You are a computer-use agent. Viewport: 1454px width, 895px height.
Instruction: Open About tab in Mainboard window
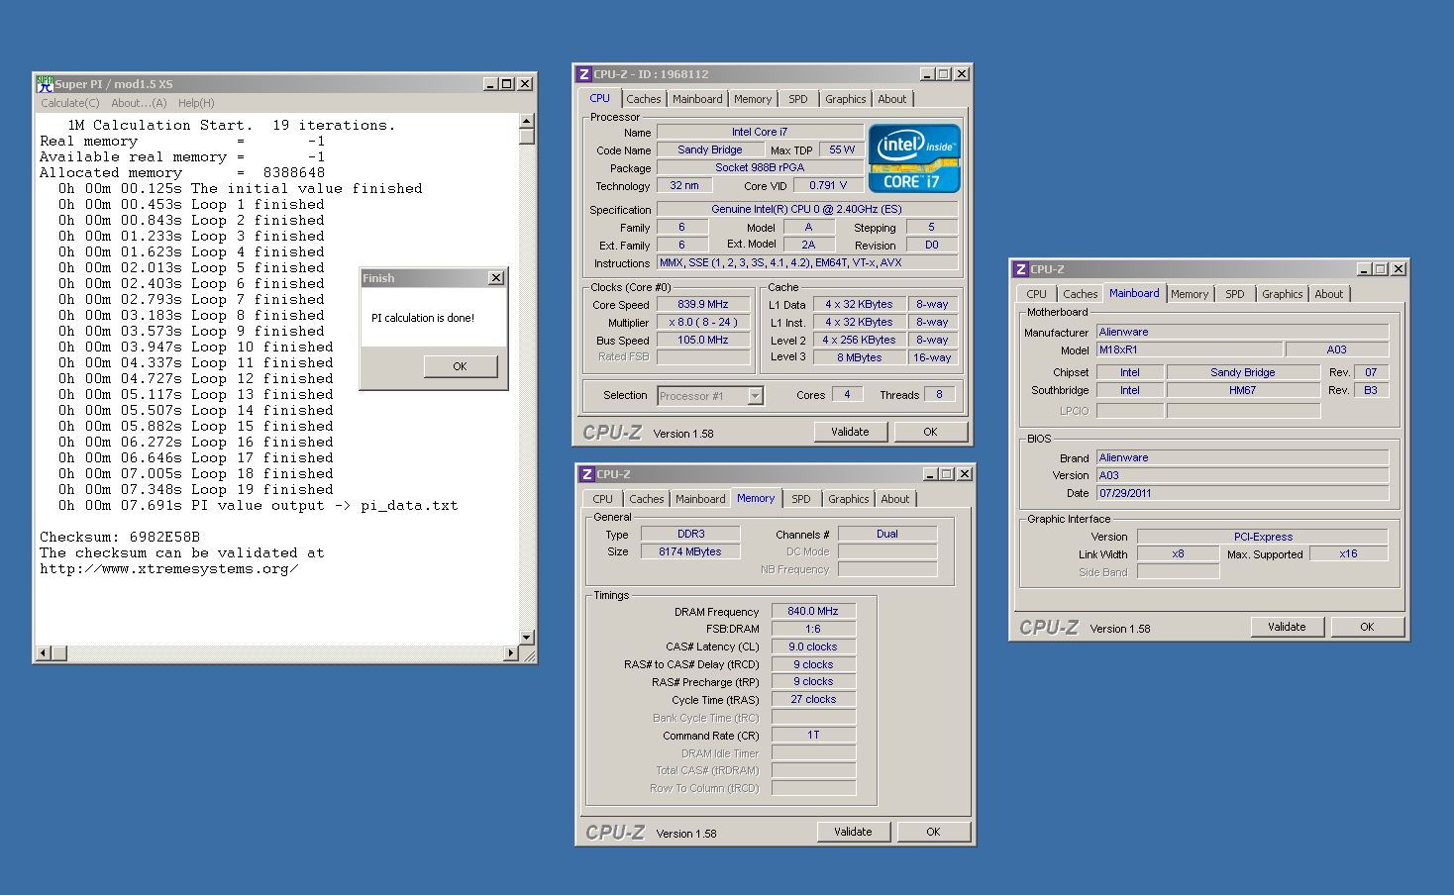[x=1329, y=294]
